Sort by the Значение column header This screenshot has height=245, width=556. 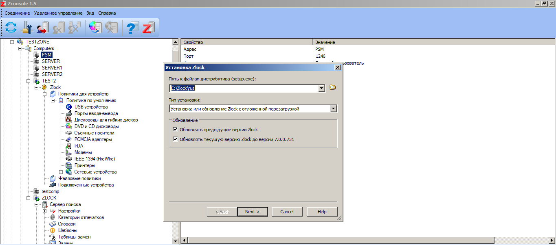[434, 42]
